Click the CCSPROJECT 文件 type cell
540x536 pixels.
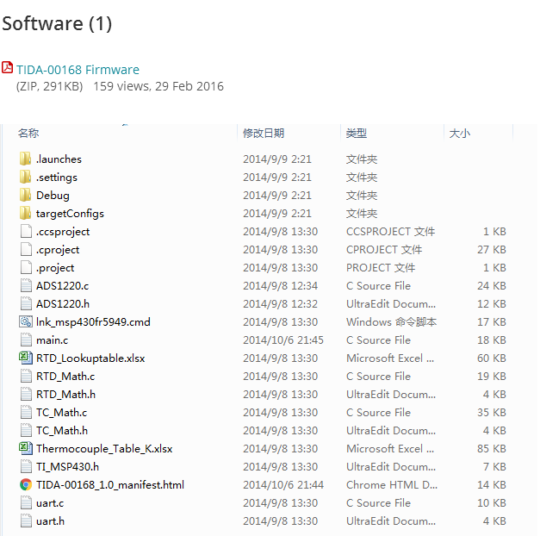click(x=390, y=231)
